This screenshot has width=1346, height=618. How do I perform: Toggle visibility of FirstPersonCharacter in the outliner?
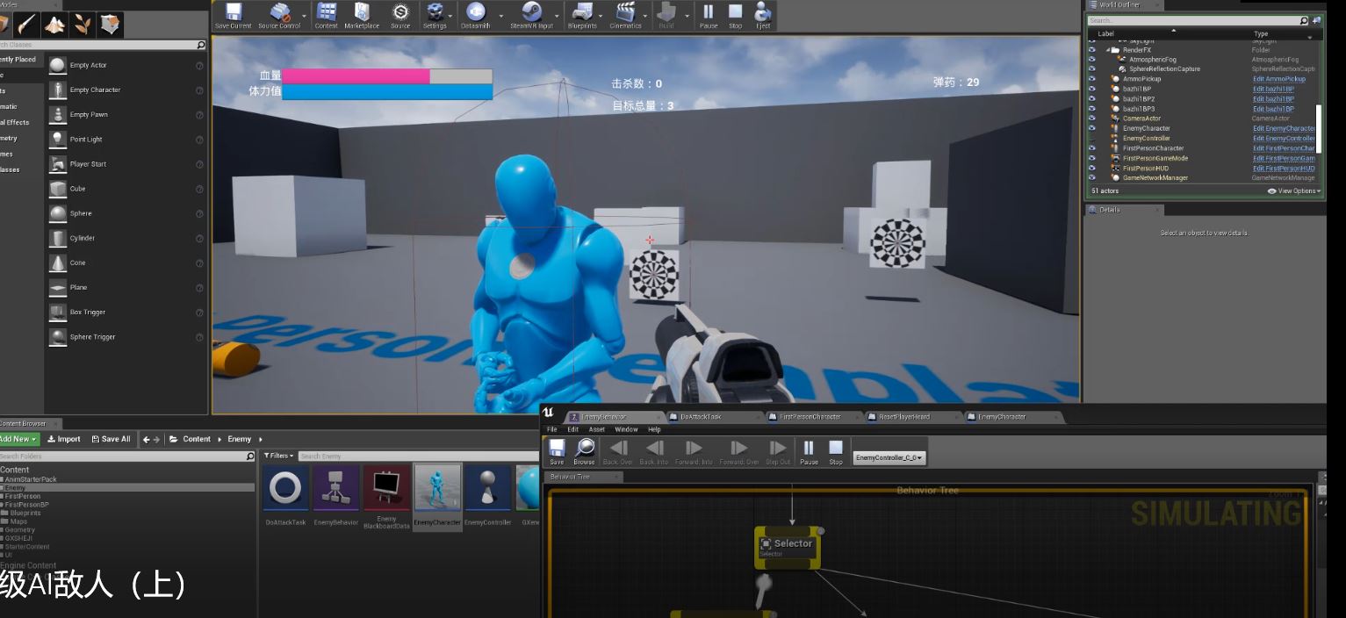[x=1092, y=148]
